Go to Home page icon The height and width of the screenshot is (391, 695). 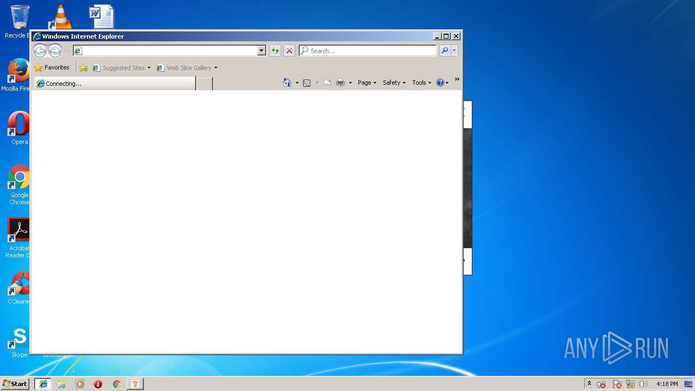click(287, 83)
